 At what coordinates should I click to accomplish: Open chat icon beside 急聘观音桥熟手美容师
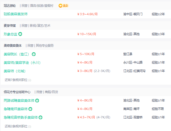tap(41, 118)
